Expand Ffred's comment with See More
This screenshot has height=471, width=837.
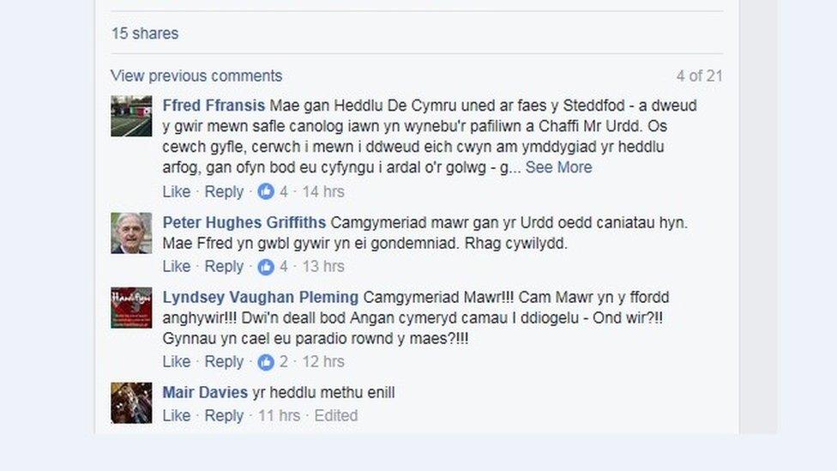coord(558,167)
